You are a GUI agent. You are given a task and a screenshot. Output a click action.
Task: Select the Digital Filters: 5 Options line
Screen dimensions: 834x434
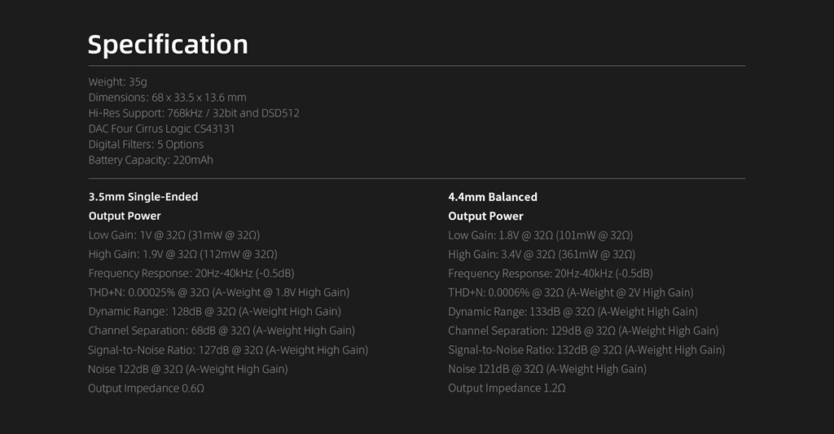(146, 144)
